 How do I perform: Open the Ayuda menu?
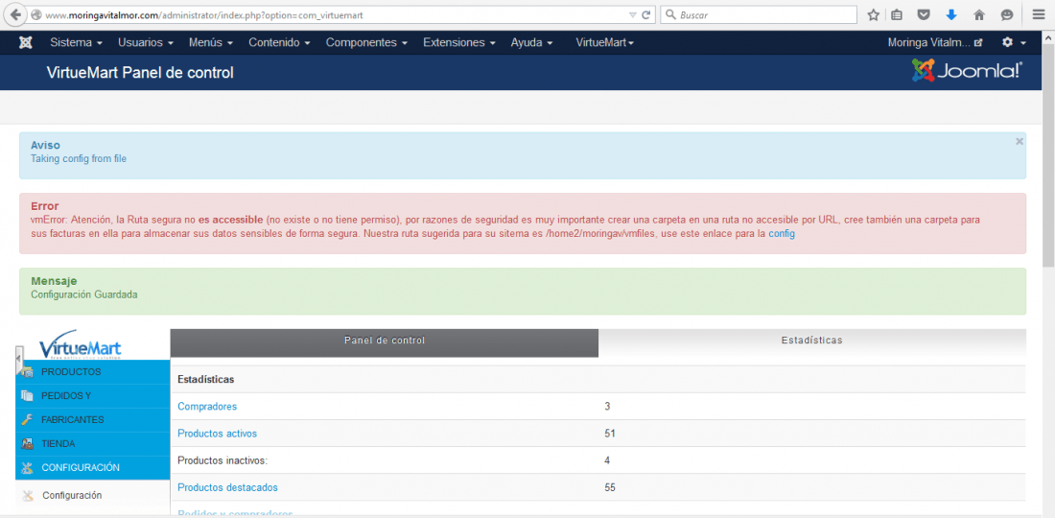[531, 42]
